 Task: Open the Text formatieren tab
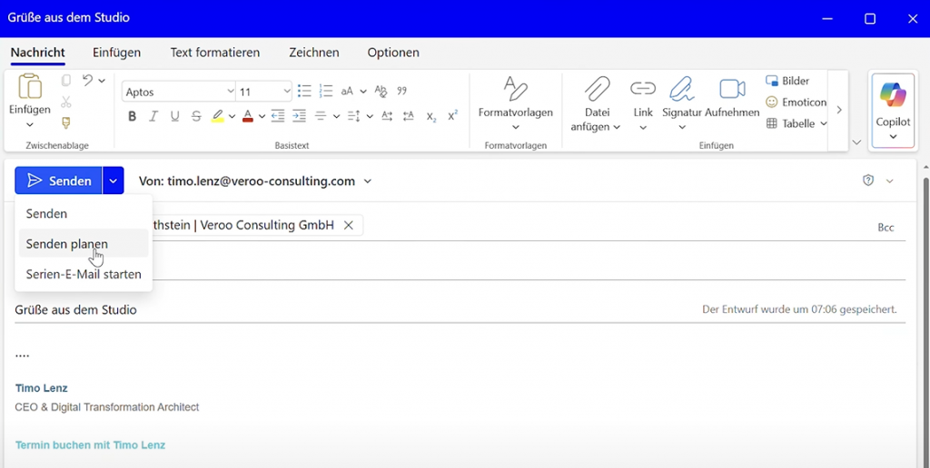(214, 52)
